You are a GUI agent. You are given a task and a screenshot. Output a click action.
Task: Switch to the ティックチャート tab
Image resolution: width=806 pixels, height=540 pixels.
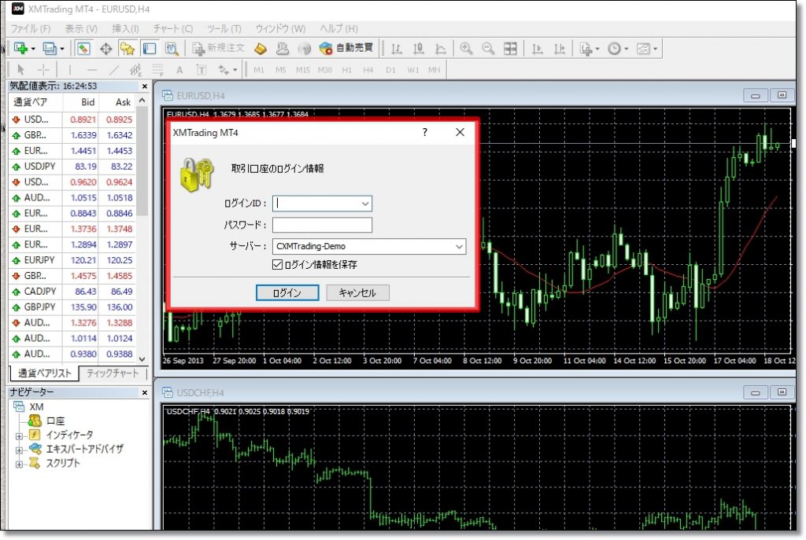(x=113, y=373)
